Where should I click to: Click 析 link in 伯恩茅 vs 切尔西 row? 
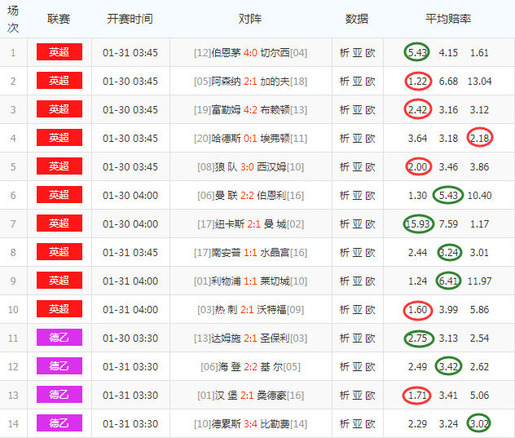tap(344, 53)
